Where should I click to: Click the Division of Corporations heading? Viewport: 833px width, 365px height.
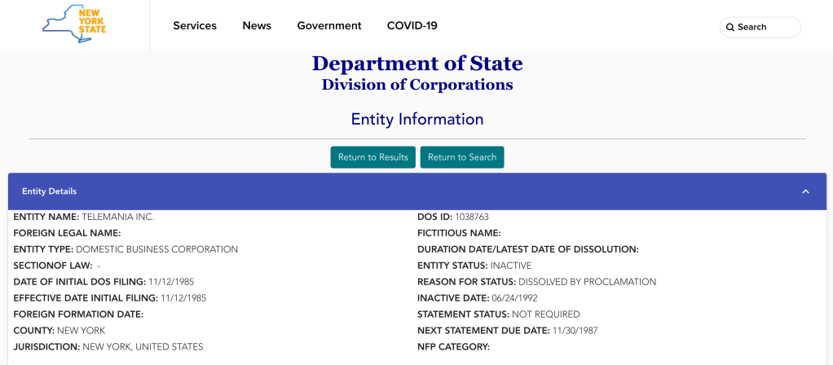click(417, 85)
